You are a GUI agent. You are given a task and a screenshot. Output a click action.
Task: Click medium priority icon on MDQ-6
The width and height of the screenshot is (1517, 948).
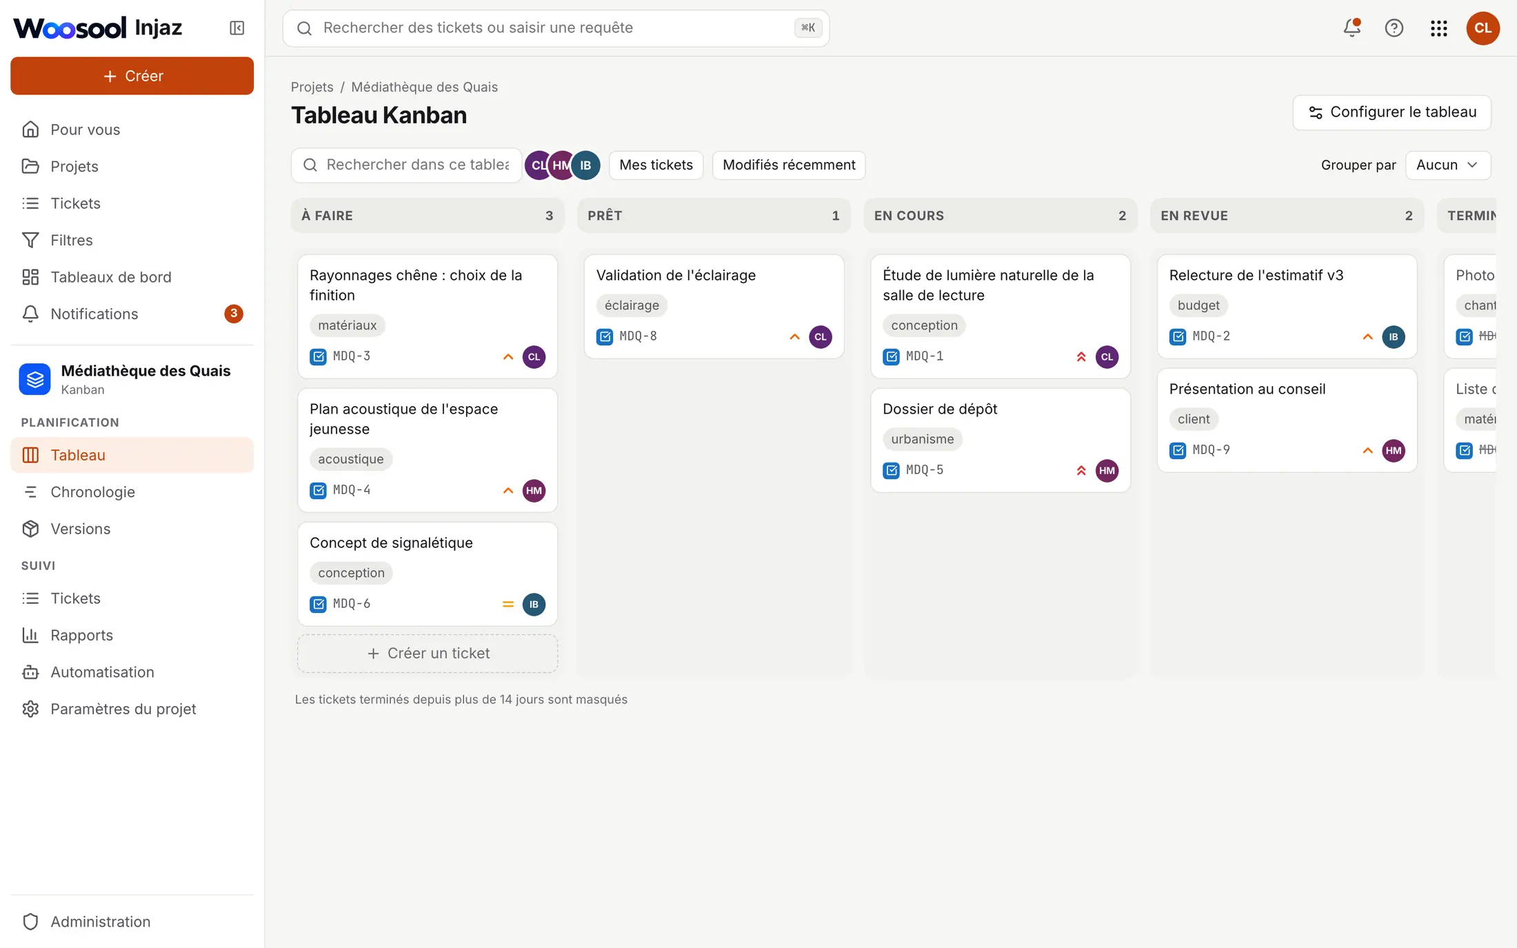coord(508,604)
